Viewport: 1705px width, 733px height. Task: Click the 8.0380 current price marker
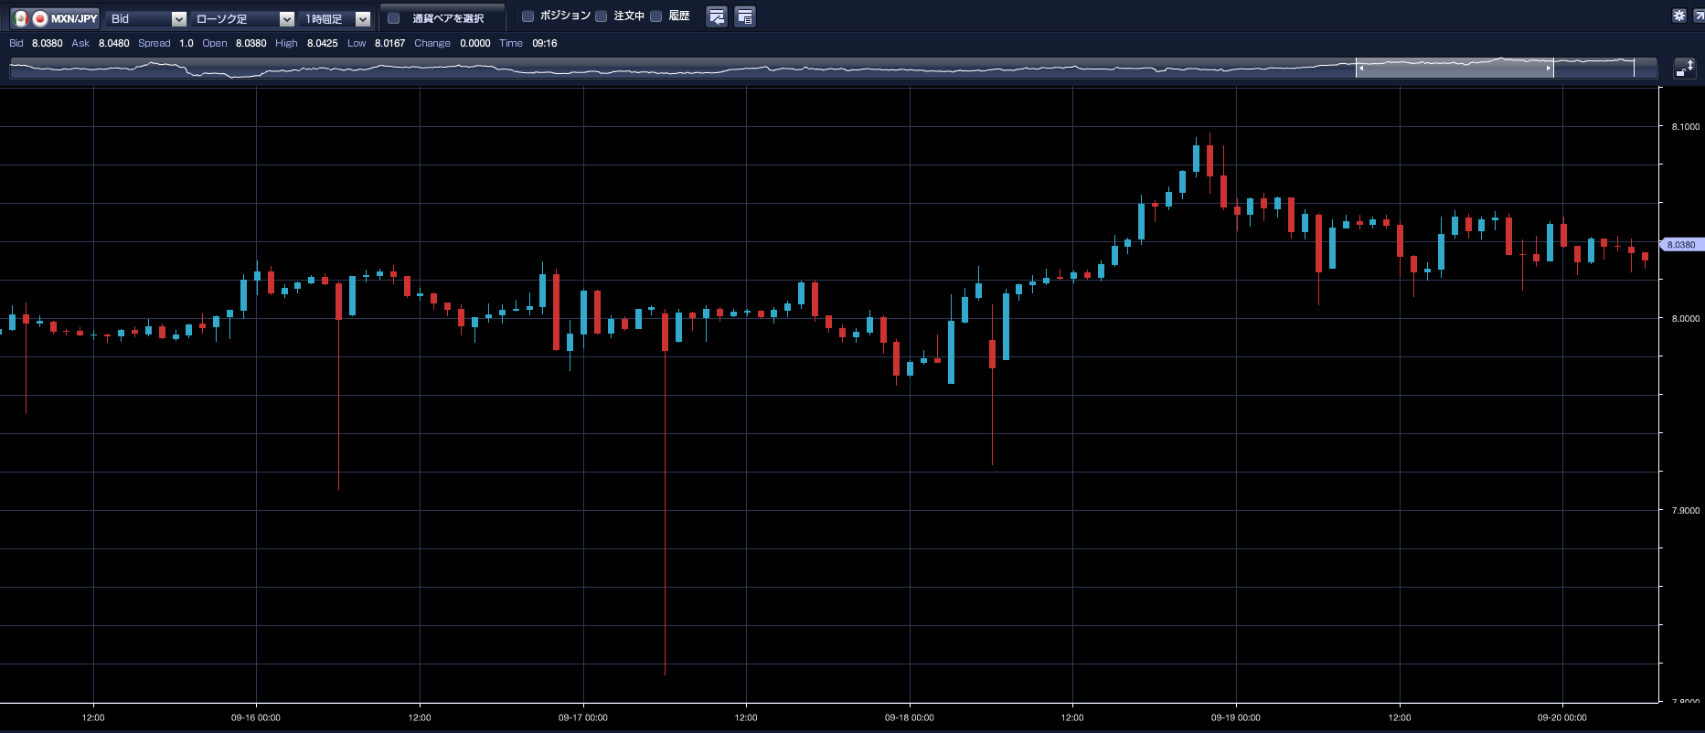1680,245
